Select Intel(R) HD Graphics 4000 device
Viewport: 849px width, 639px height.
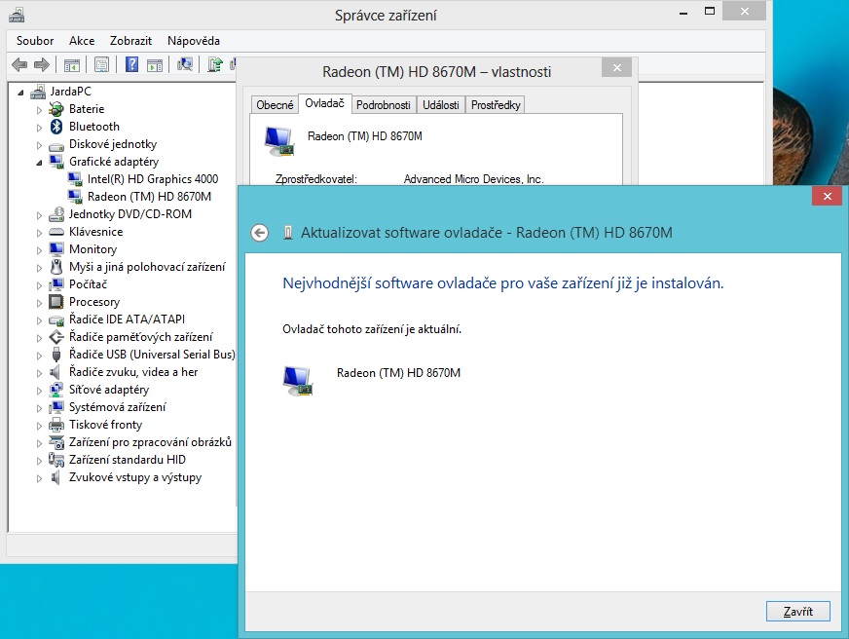tap(153, 179)
